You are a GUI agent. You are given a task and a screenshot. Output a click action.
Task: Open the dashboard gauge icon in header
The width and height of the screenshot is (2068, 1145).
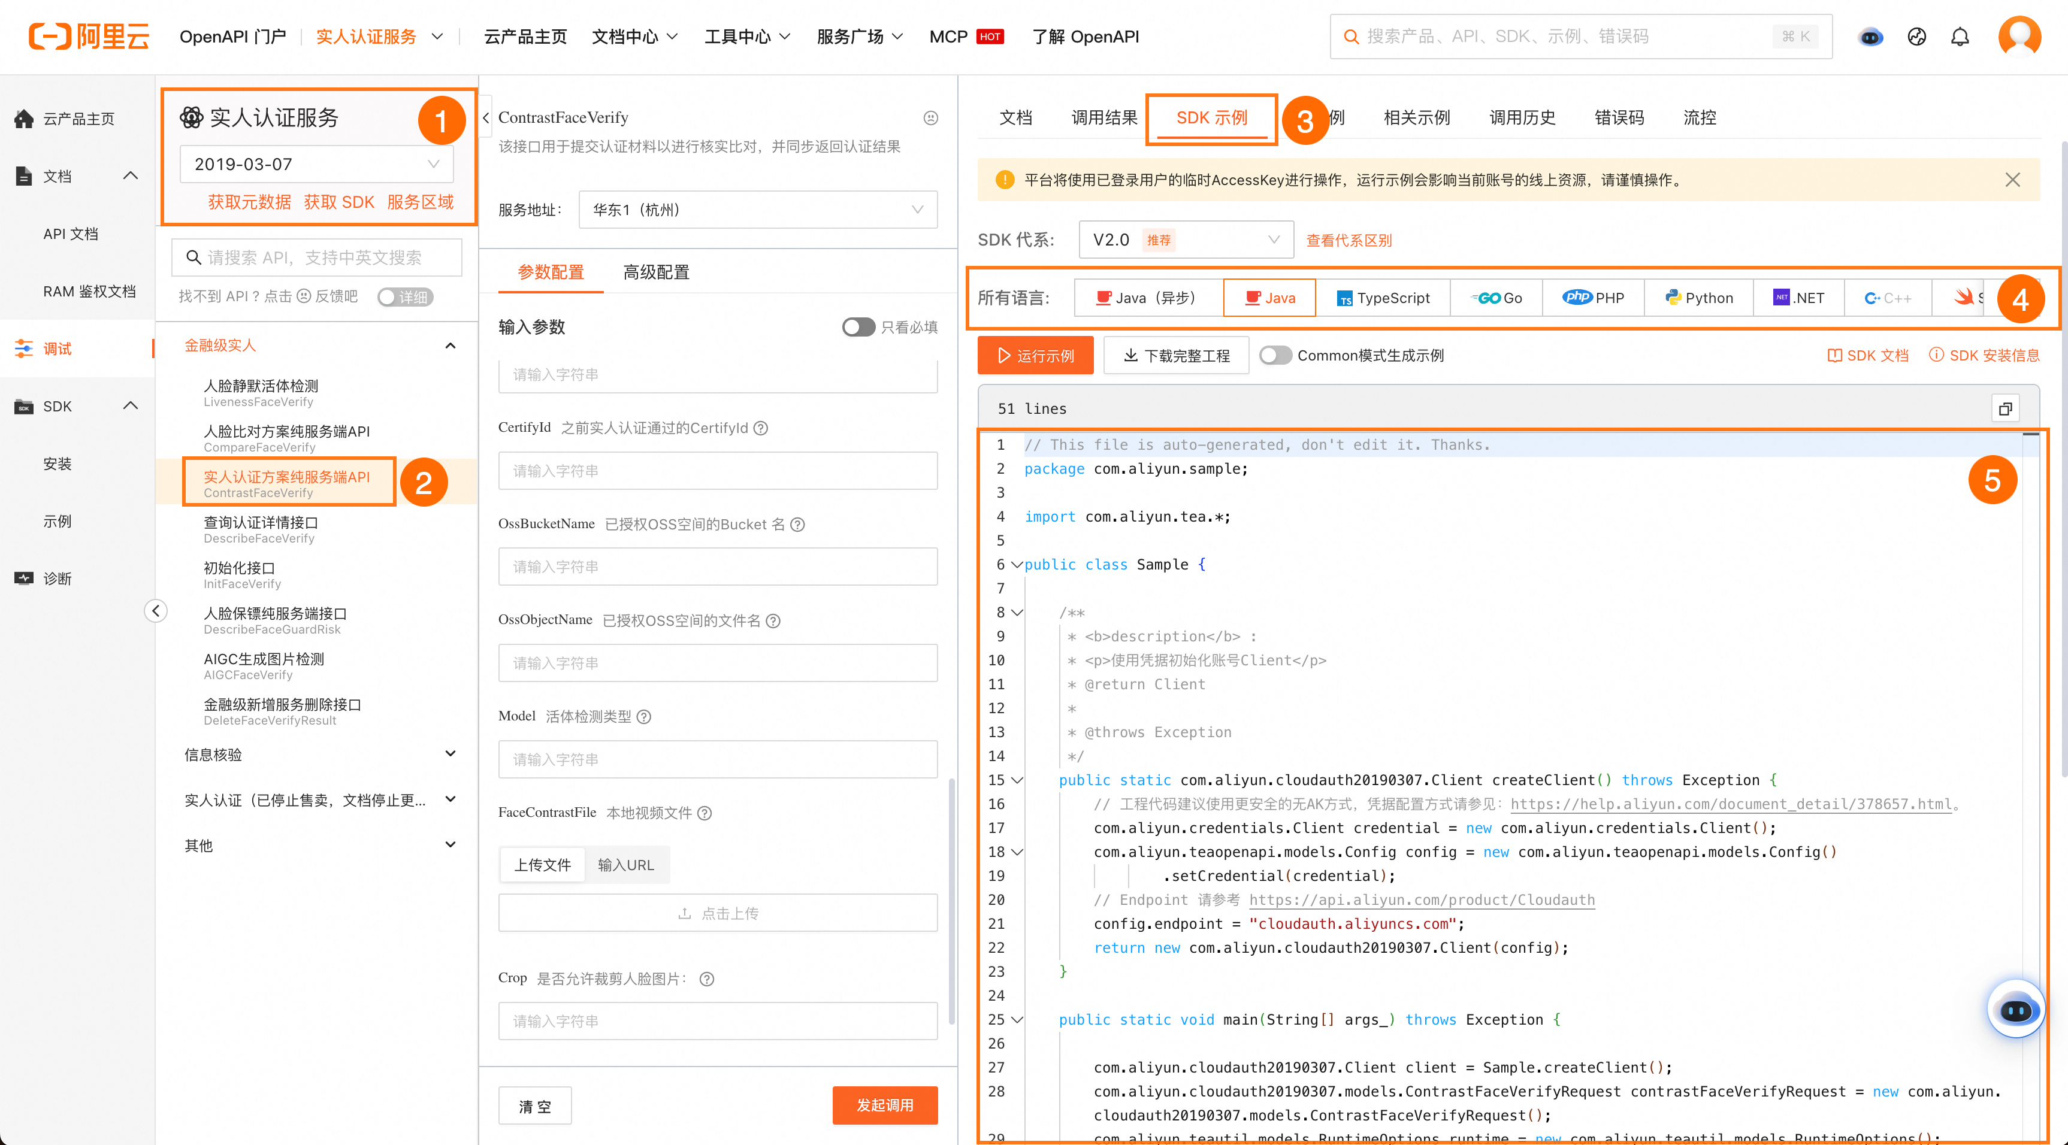pos(1916,37)
